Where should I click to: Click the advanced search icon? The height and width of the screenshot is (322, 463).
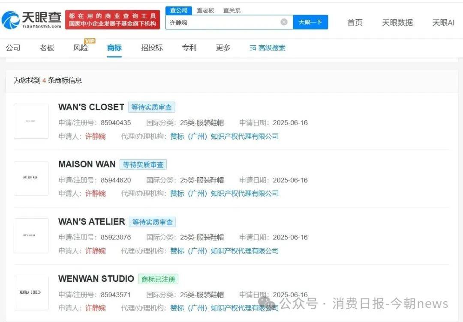coord(253,48)
